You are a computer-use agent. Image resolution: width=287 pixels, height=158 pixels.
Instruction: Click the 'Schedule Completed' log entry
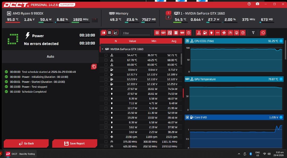pyautogui.click(x=34, y=92)
